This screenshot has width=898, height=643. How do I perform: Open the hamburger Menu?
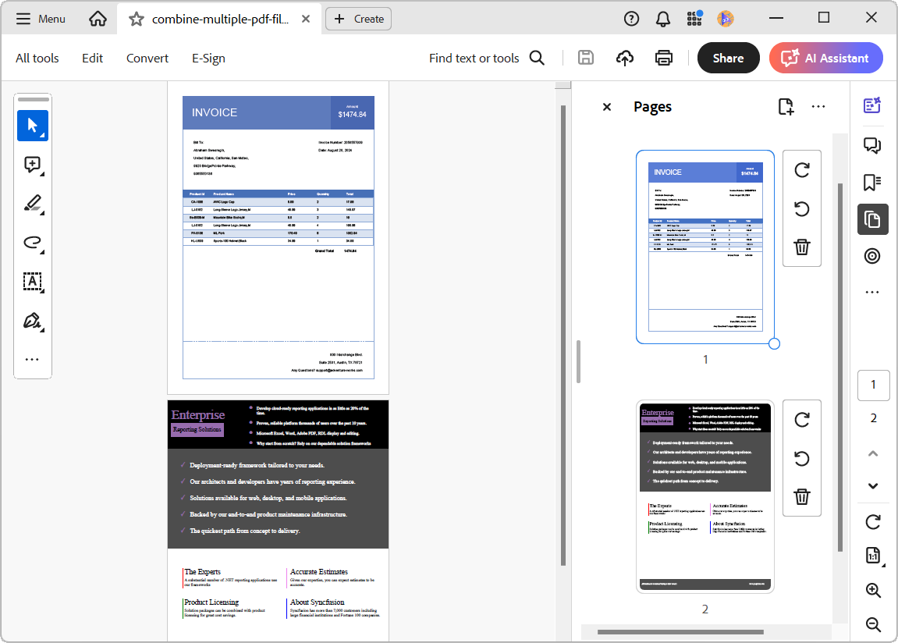(40, 19)
